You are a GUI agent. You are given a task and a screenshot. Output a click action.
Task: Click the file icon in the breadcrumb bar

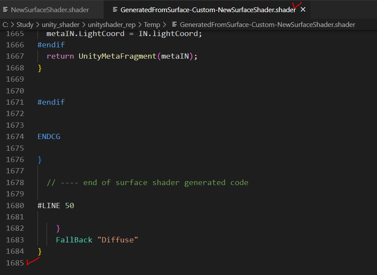(174, 24)
